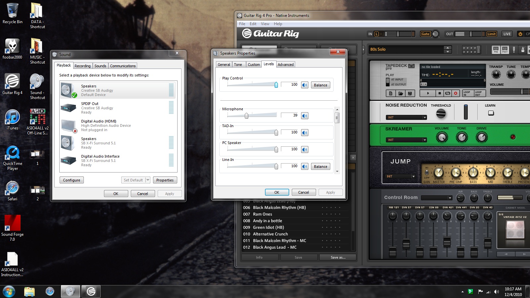Switch to Recording tab in Sound

(82, 66)
